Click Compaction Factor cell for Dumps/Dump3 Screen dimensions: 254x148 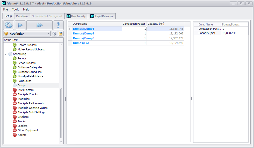[134, 38]
